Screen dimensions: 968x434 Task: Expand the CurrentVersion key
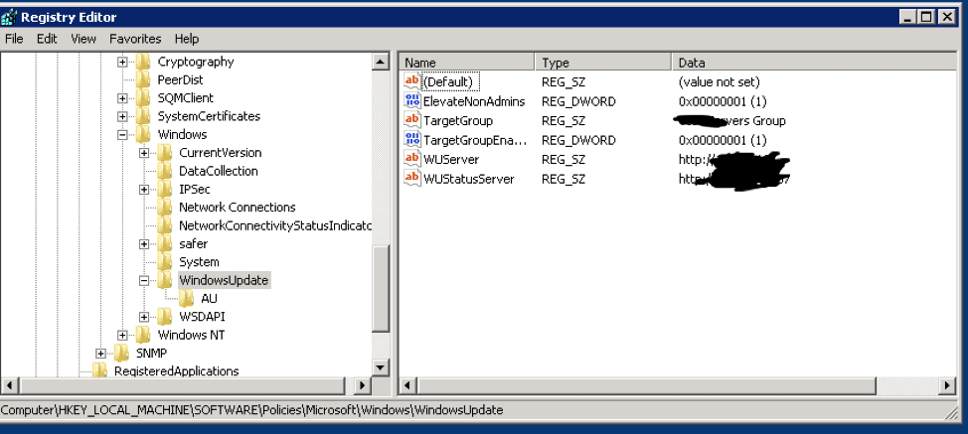[x=144, y=153]
